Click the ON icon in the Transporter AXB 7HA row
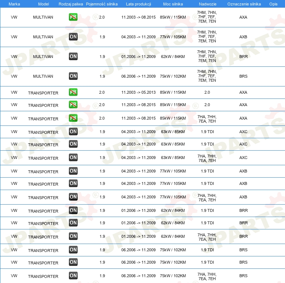Image resolution: width=285 pixels, height=283 pixels. coord(73,197)
